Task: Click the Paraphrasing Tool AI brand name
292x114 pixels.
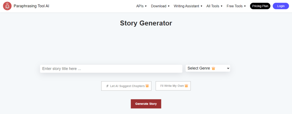Action: coord(31,6)
